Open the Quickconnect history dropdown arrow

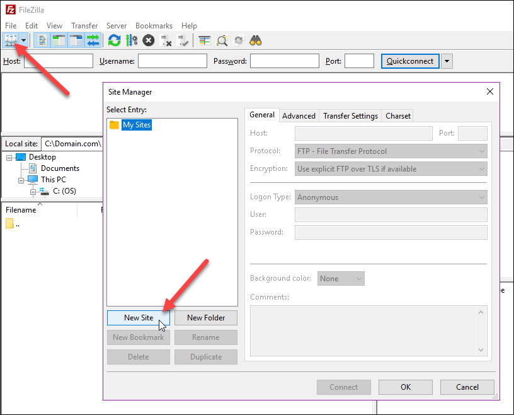447,61
